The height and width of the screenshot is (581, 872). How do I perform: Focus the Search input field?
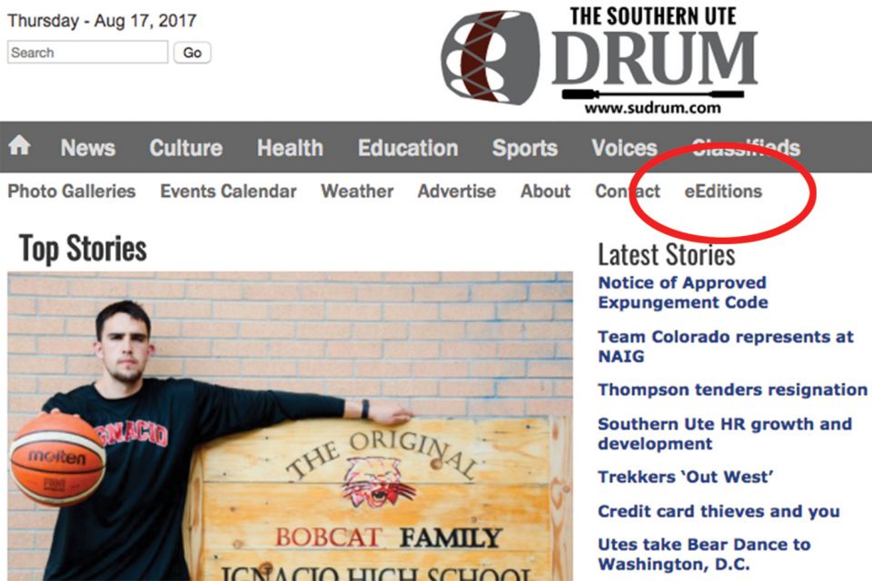coord(88,53)
